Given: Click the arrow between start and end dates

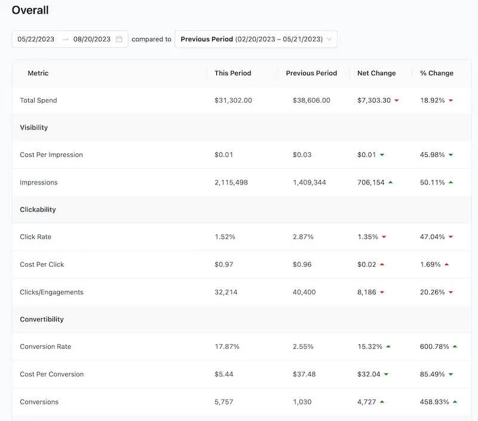Looking at the screenshot, I should point(65,39).
